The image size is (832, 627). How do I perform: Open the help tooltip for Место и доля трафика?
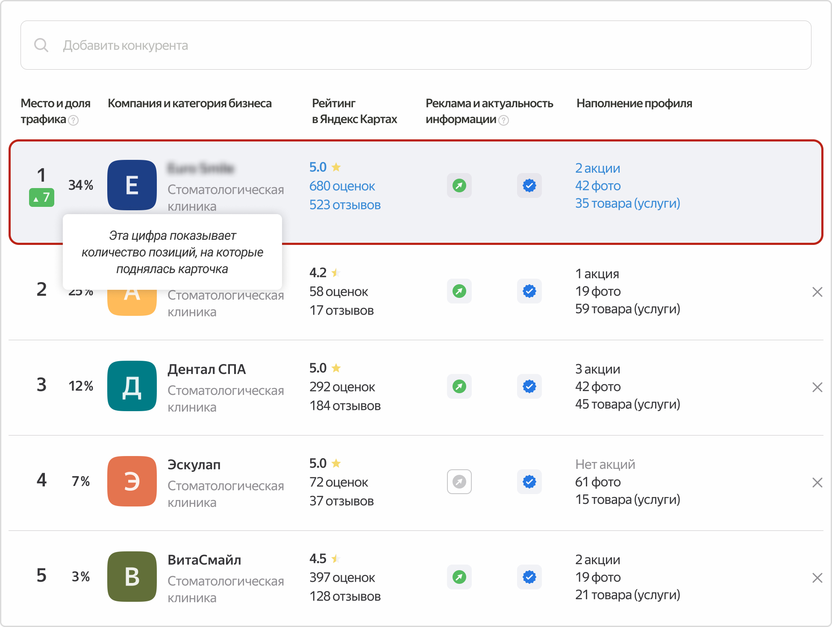click(74, 121)
